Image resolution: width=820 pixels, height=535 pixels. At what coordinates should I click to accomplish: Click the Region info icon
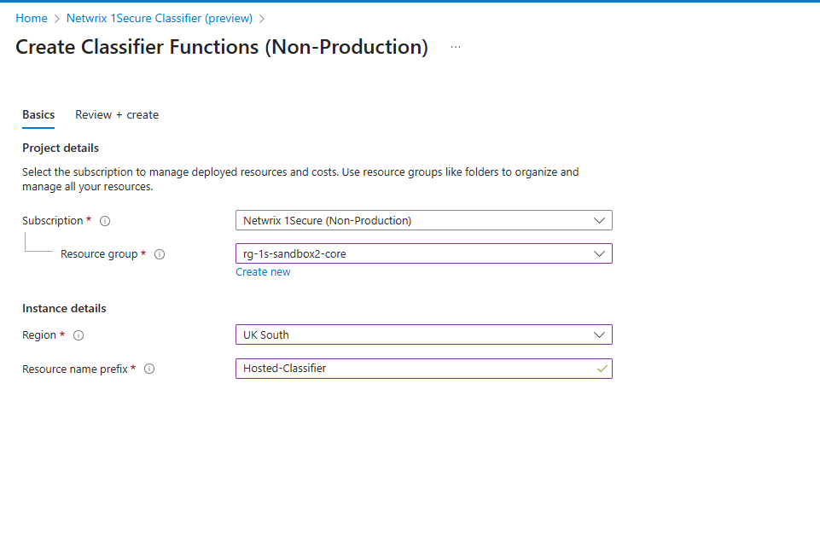tap(79, 335)
